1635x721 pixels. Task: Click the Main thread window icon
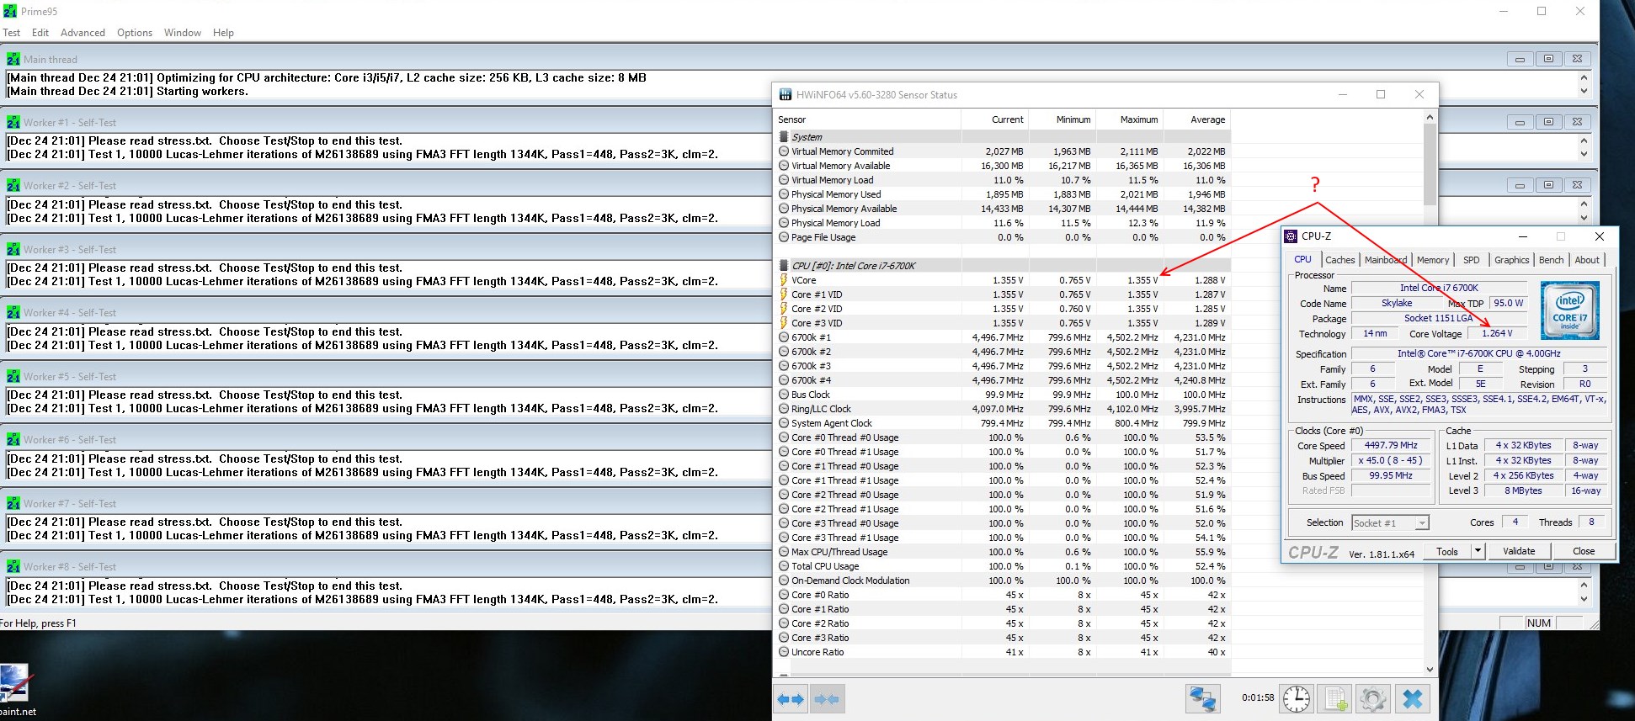point(13,59)
